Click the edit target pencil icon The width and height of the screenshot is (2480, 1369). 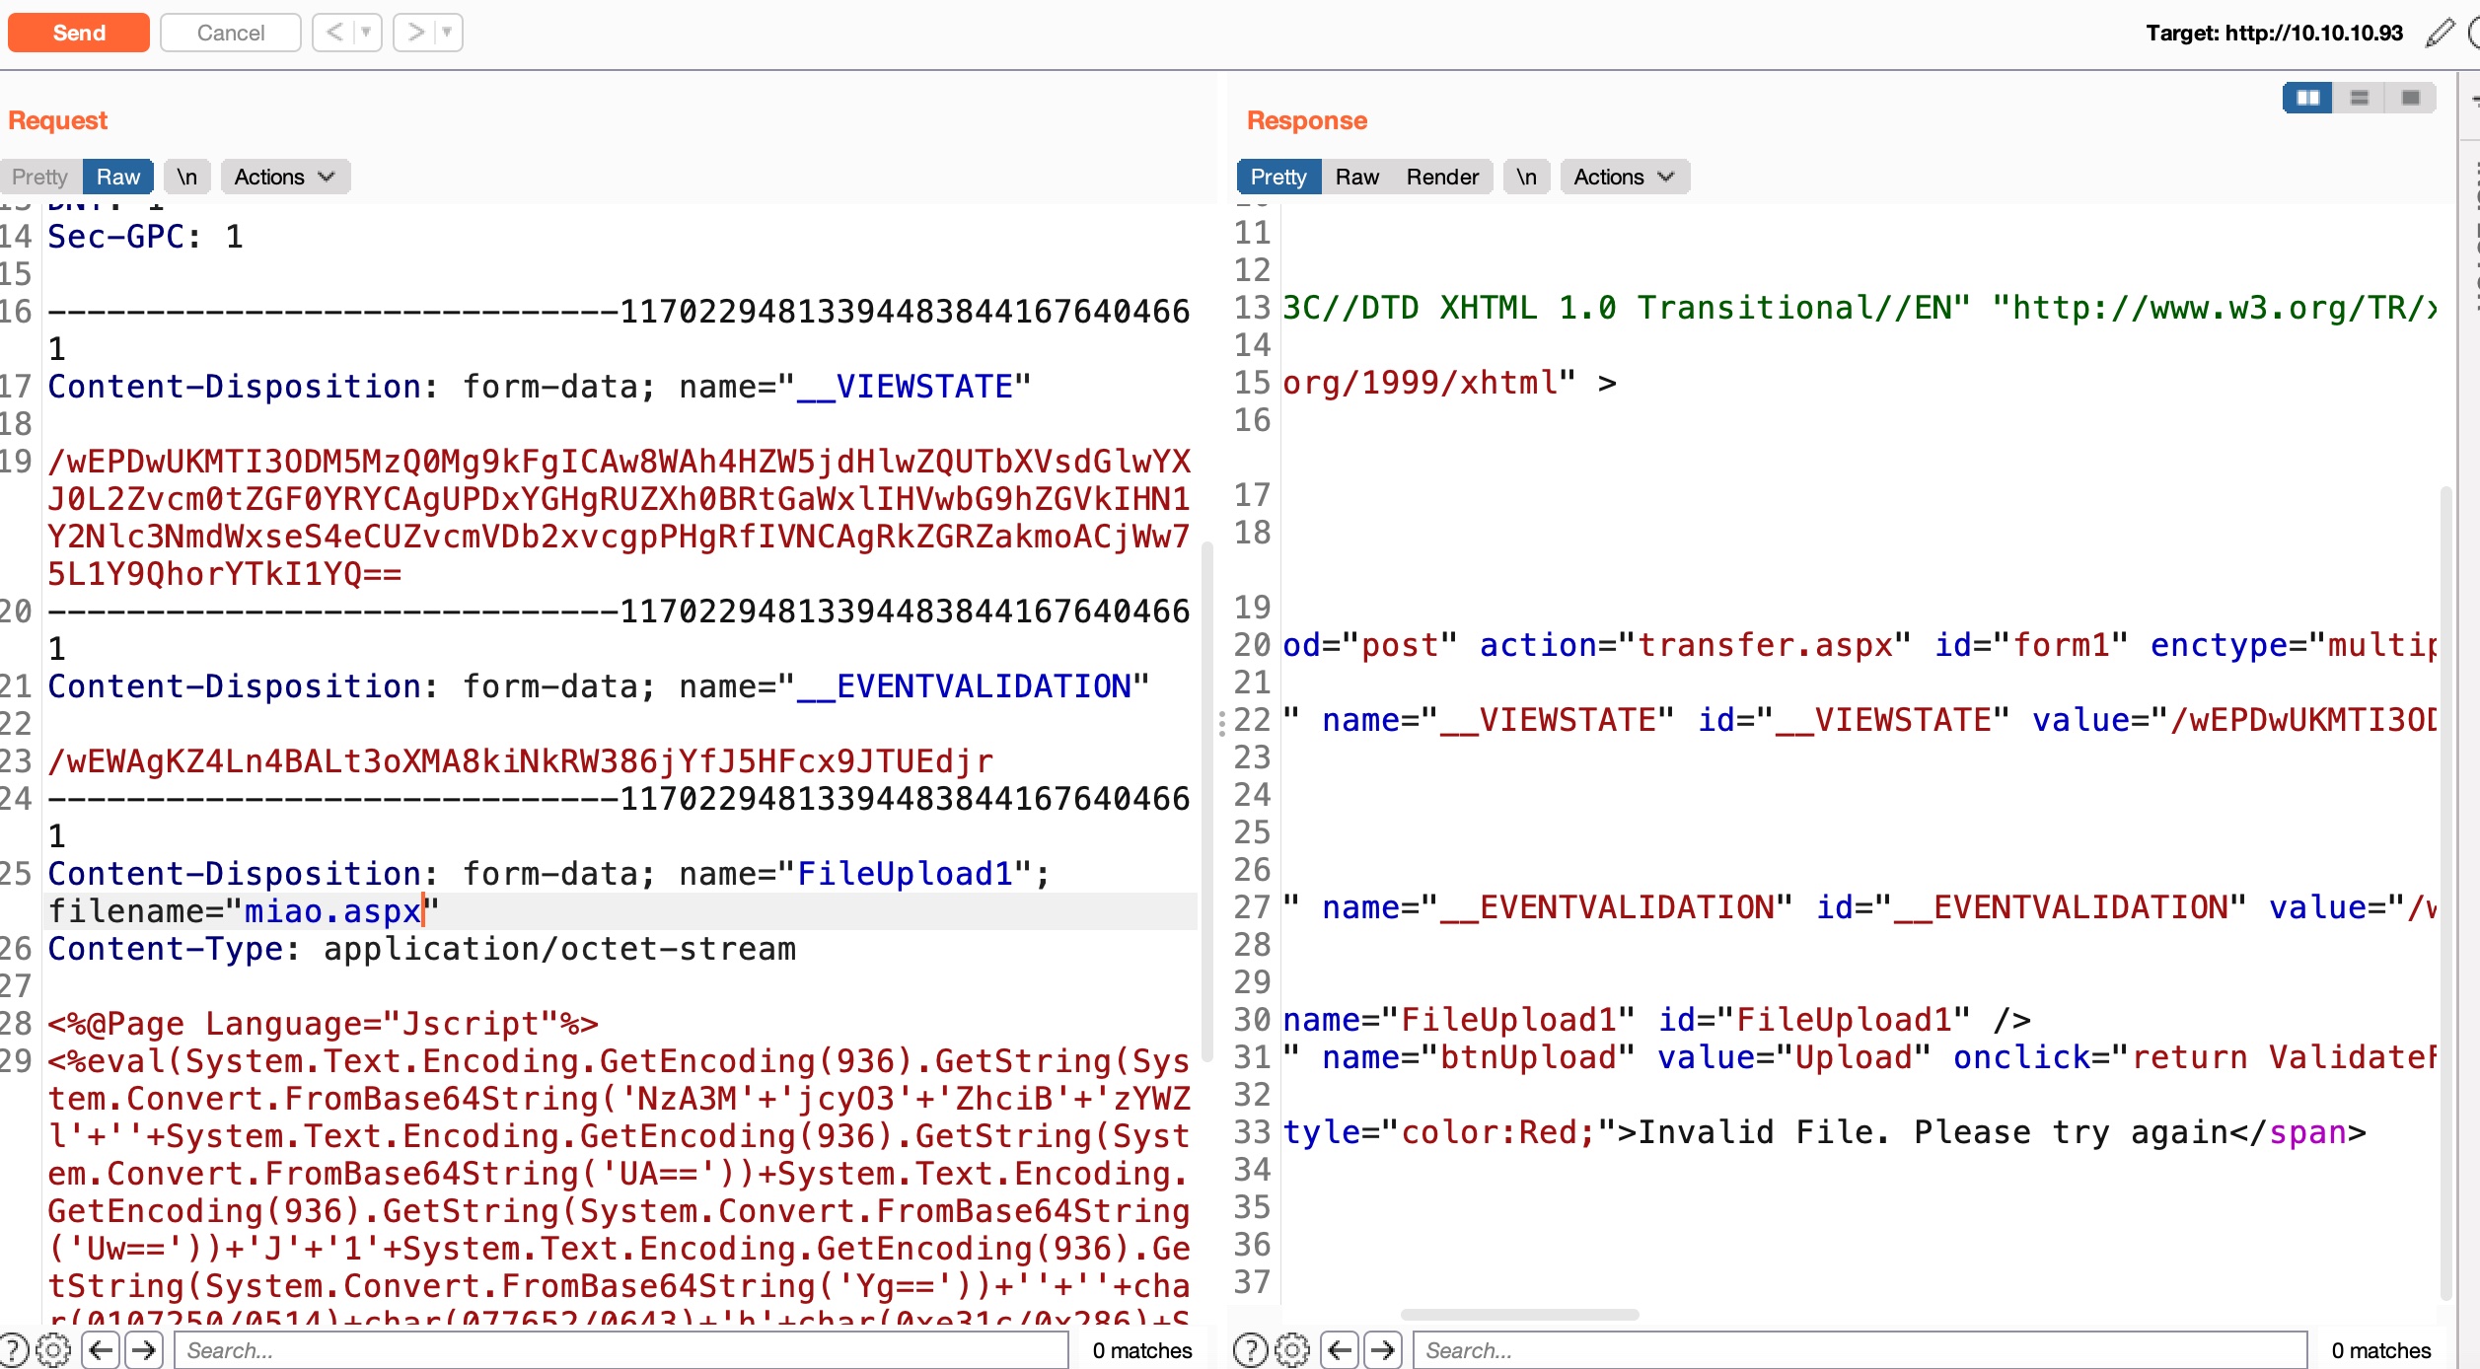point(2440,33)
